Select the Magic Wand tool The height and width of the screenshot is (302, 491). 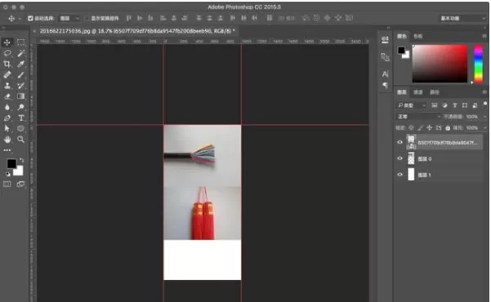click(21, 53)
